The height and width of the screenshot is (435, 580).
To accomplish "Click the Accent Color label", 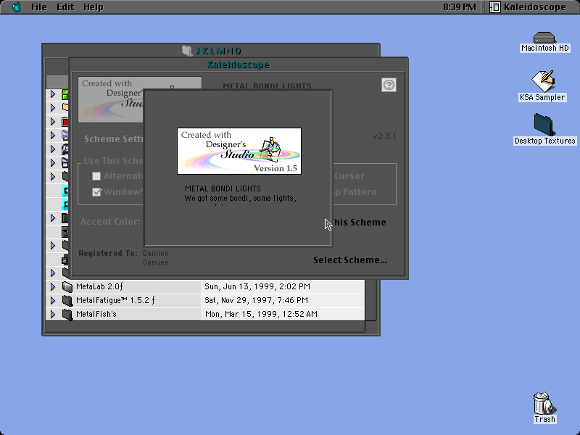I will point(110,222).
